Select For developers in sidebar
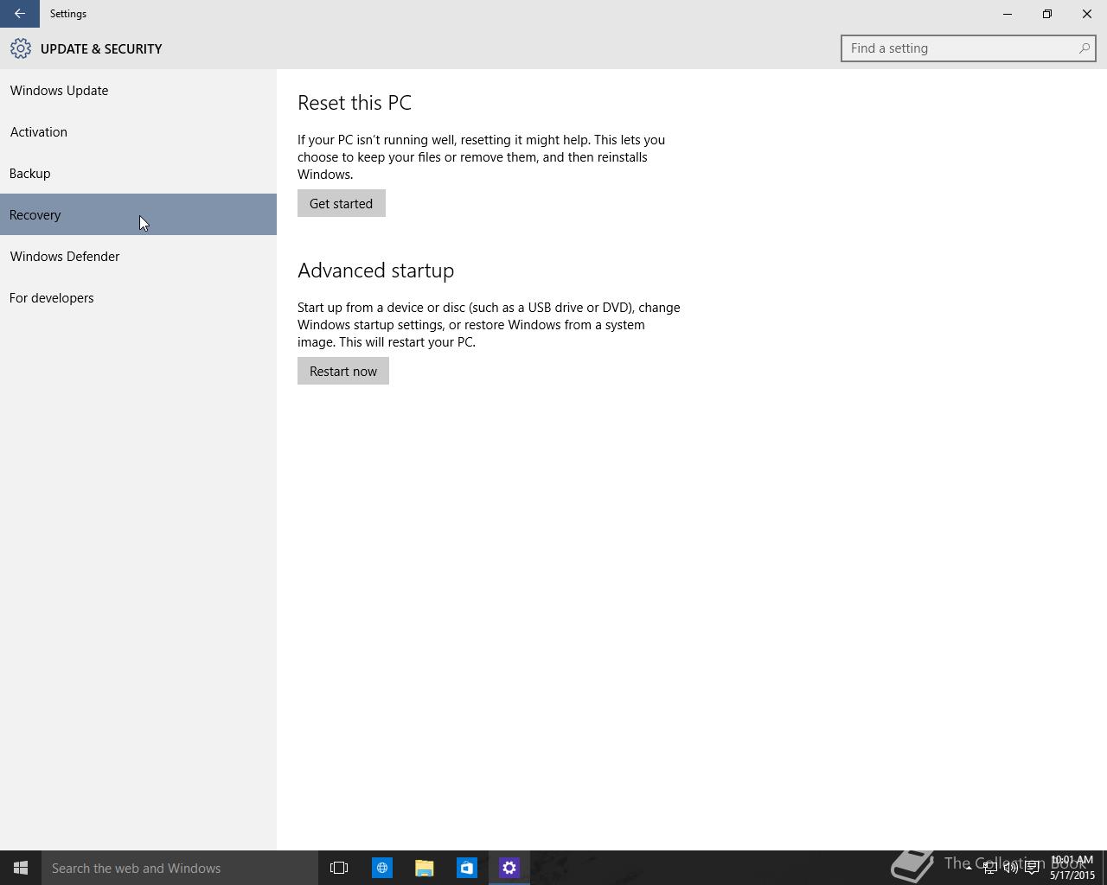The image size is (1107, 885). pyautogui.click(x=138, y=297)
